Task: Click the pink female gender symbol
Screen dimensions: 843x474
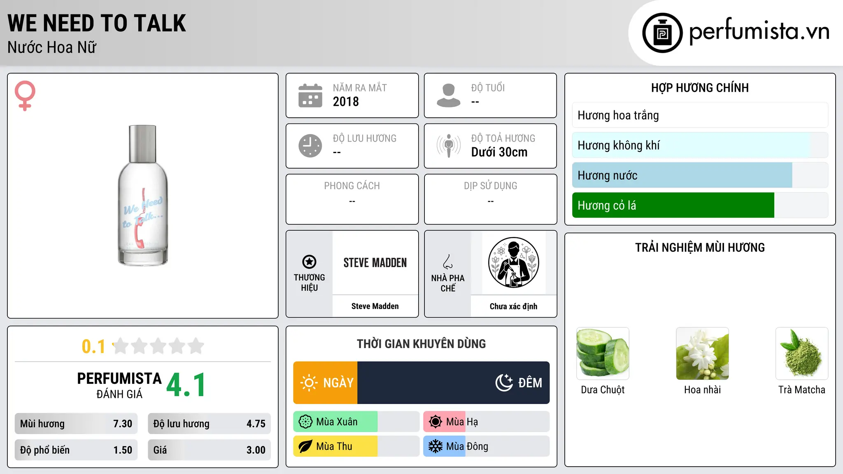Action: coord(25,95)
